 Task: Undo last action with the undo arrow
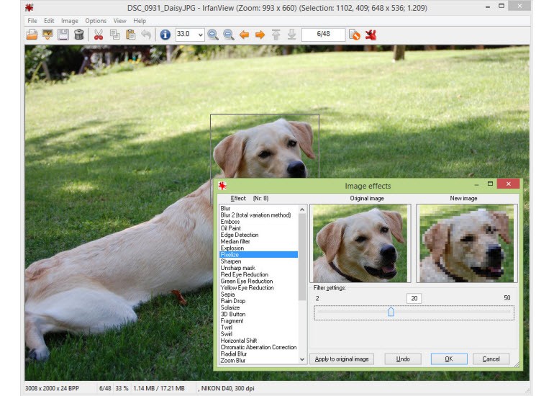click(146, 35)
